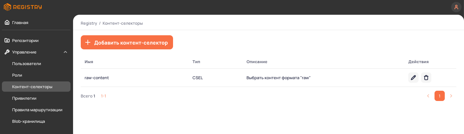Viewport: 464px width, 134px height.
Task: Open the user profile icon
Action: coord(456,7)
